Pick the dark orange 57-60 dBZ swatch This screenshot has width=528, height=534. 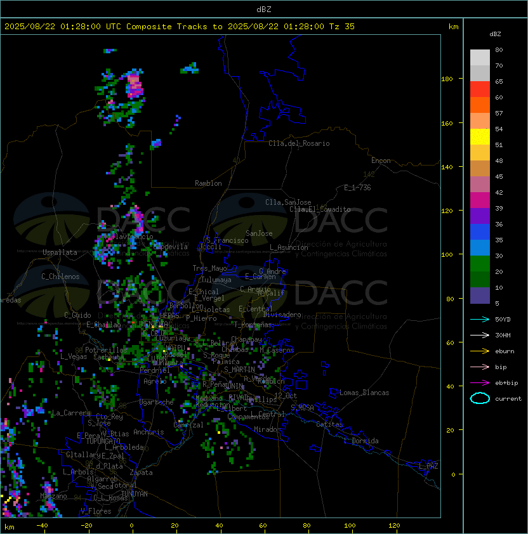click(480, 105)
